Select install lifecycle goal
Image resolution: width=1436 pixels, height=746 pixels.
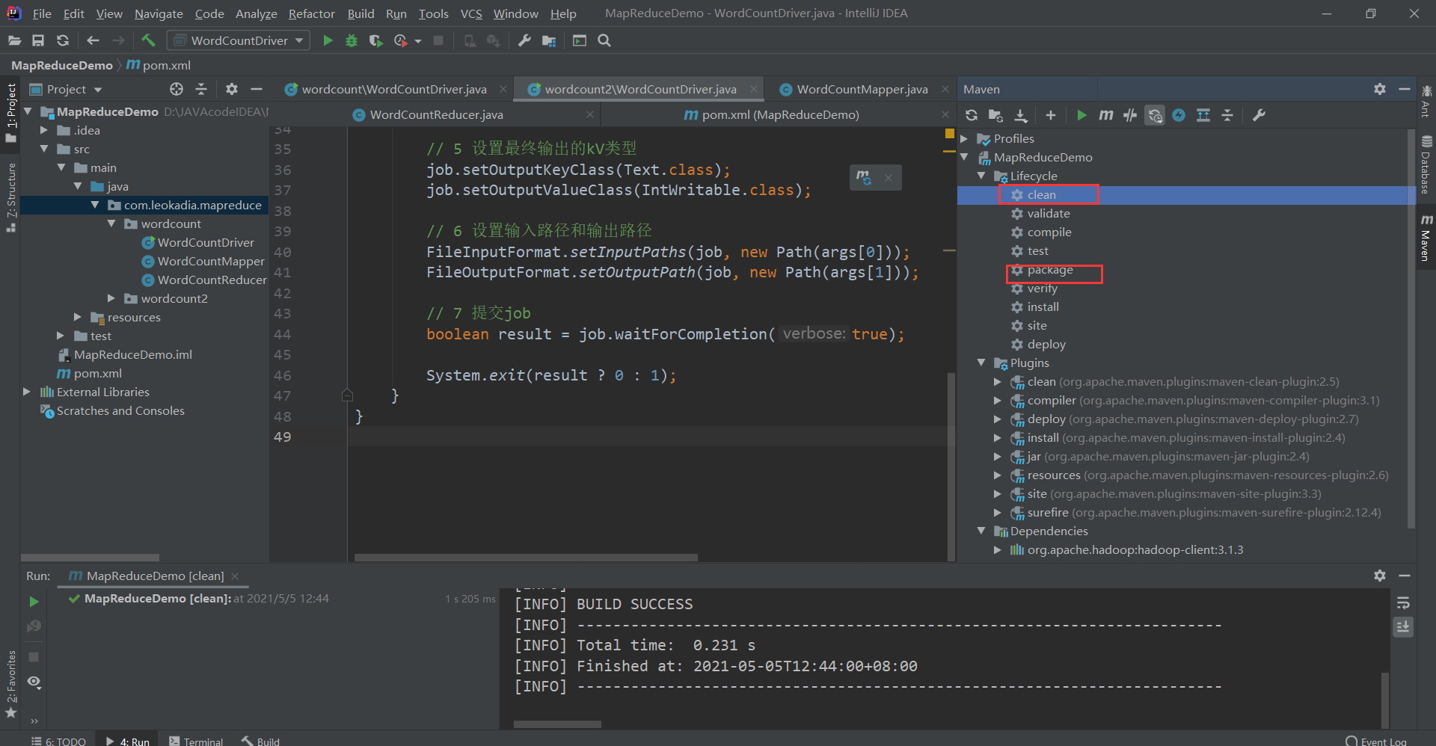pyautogui.click(x=1043, y=306)
